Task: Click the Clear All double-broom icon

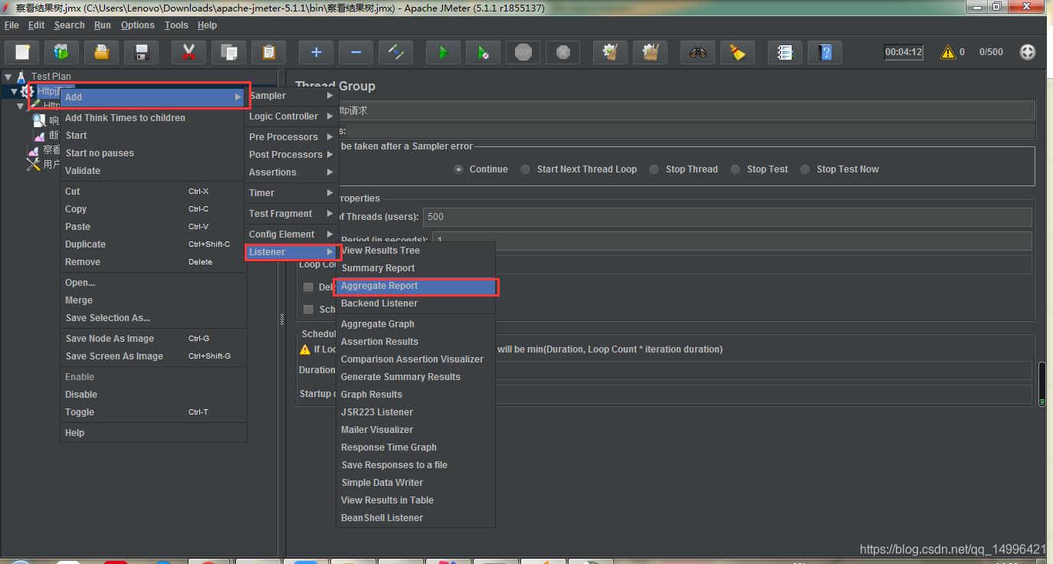Action: (650, 52)
